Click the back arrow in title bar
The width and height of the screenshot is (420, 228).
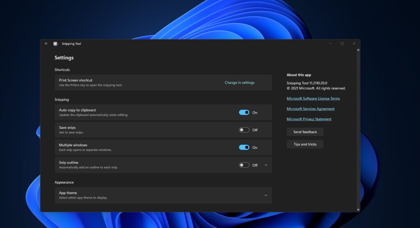pos(46,44)
